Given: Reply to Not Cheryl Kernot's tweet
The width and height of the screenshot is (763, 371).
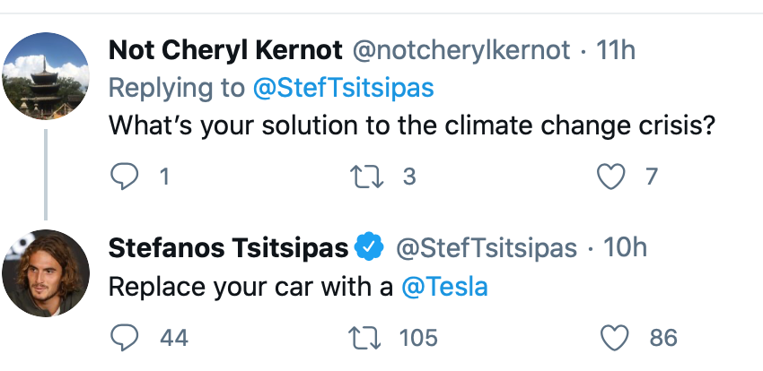Looking at the screenshot, I should pos(125,177).
